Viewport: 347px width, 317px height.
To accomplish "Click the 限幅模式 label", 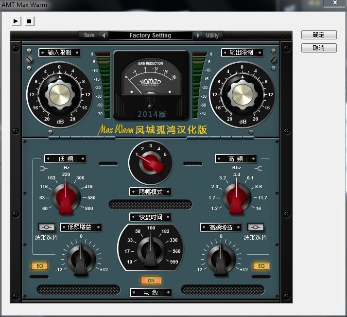I will pos(151,192).
